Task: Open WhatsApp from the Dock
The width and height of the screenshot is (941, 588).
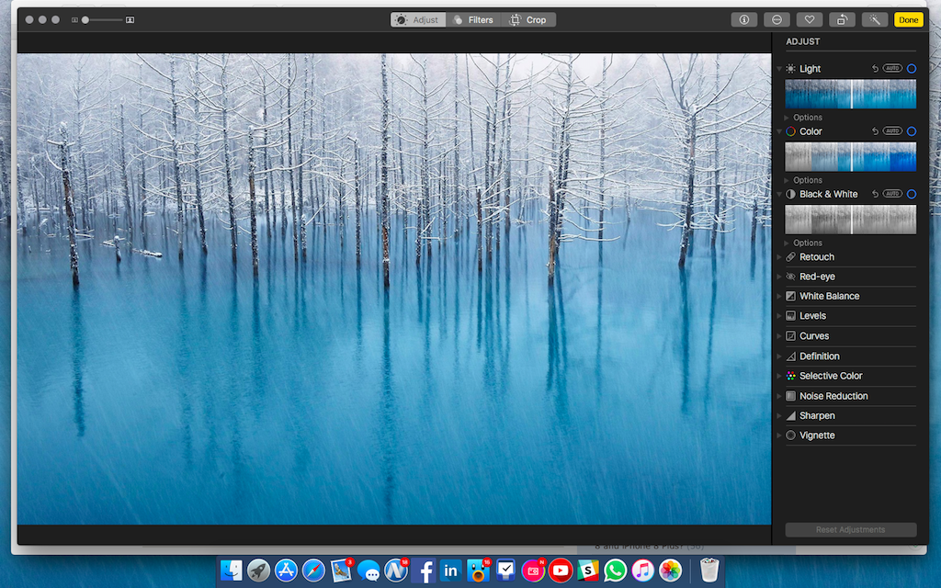Action: [x=615, y=571]
